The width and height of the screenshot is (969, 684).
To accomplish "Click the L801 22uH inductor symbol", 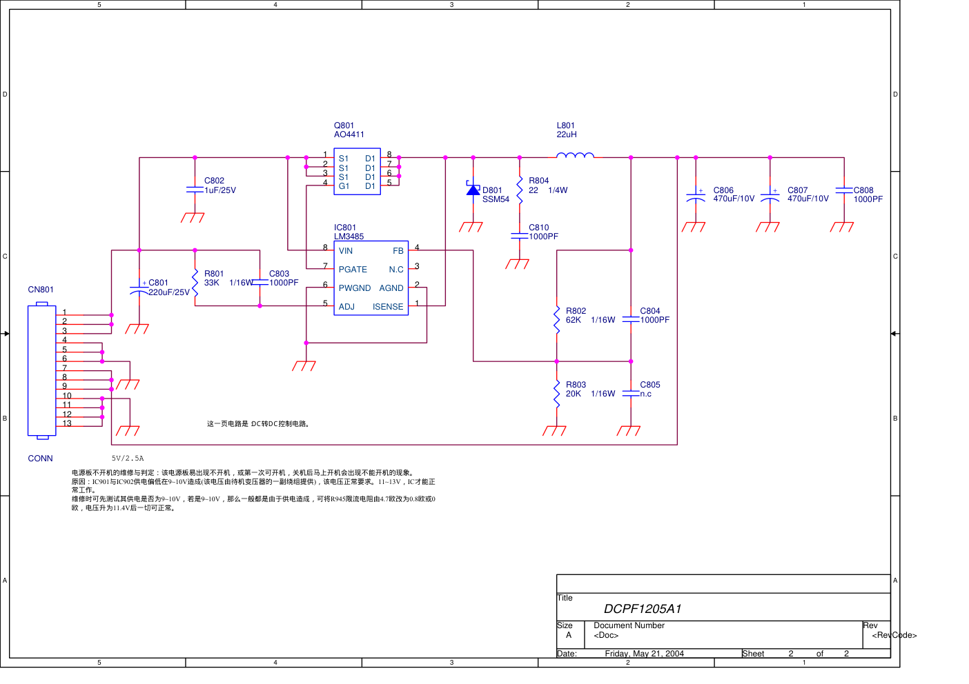I will (x=574, y=155).
